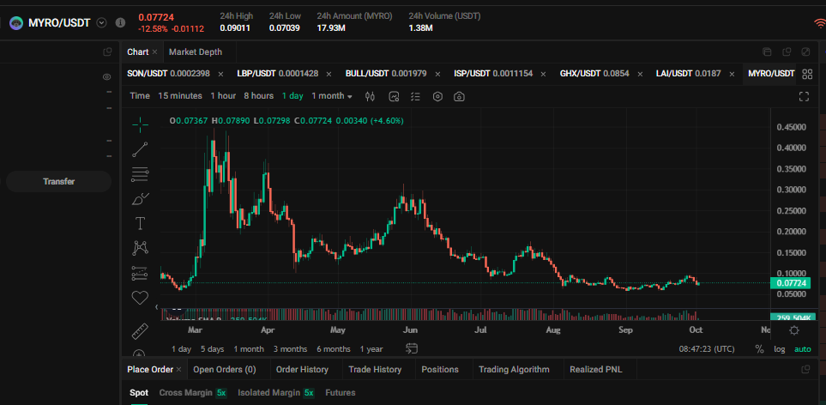Viewport: 826px width, 405px height.
Task: Switch to the LAI/USDT chart tab
Action: point(688,73)
